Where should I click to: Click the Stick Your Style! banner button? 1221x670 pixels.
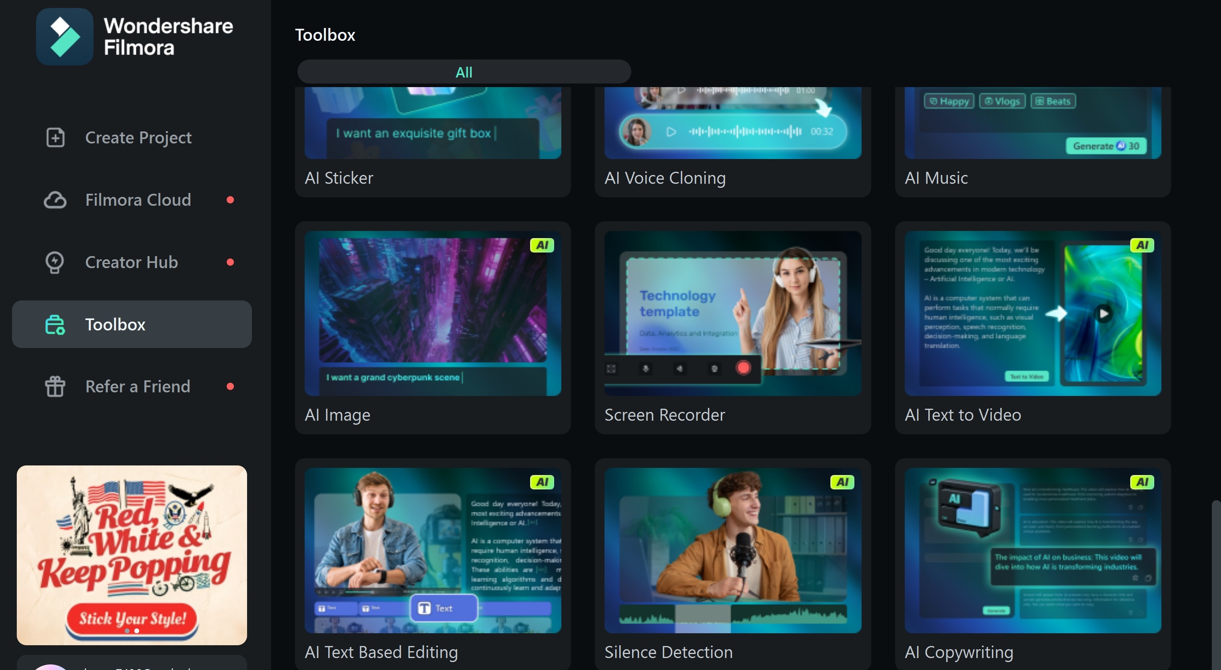(x=132, y=619)
